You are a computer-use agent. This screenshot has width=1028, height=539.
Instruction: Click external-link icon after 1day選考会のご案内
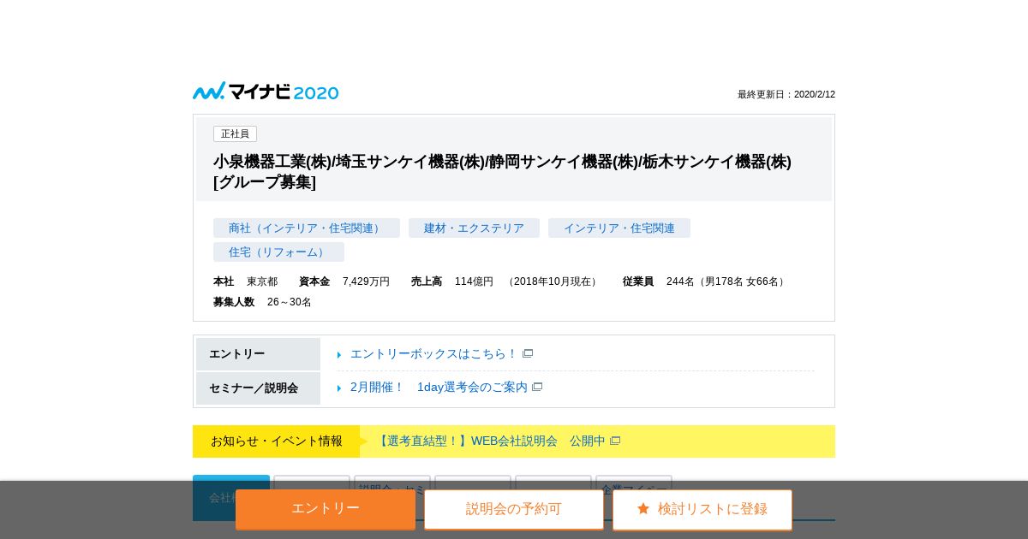[537, 387]
